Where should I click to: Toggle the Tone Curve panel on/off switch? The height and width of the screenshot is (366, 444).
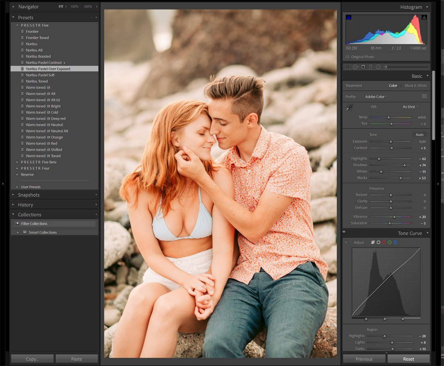[344, 233]
